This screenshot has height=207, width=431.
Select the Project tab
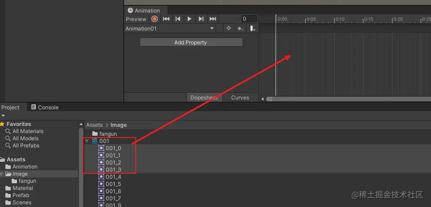tap(11, 107)
